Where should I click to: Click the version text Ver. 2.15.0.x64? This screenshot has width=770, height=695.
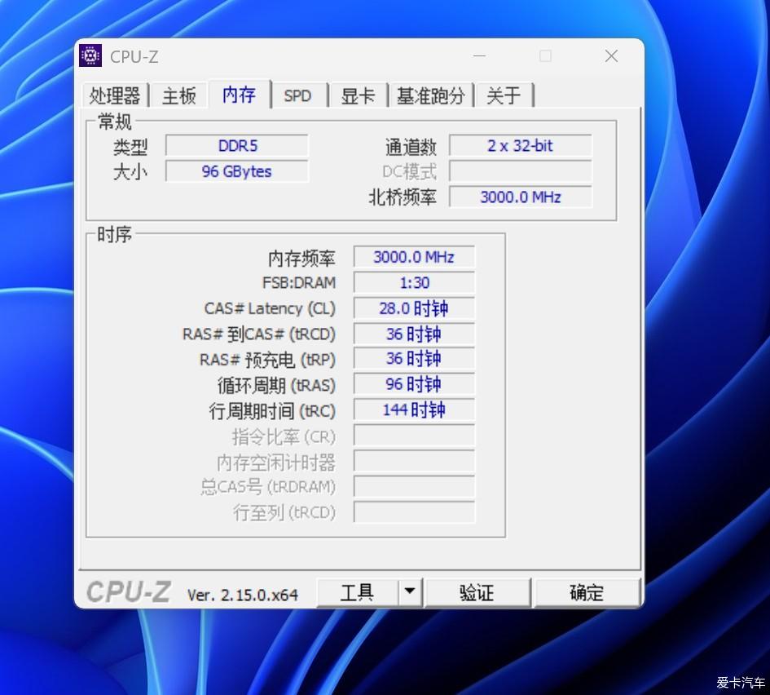(x=243, y=595)
